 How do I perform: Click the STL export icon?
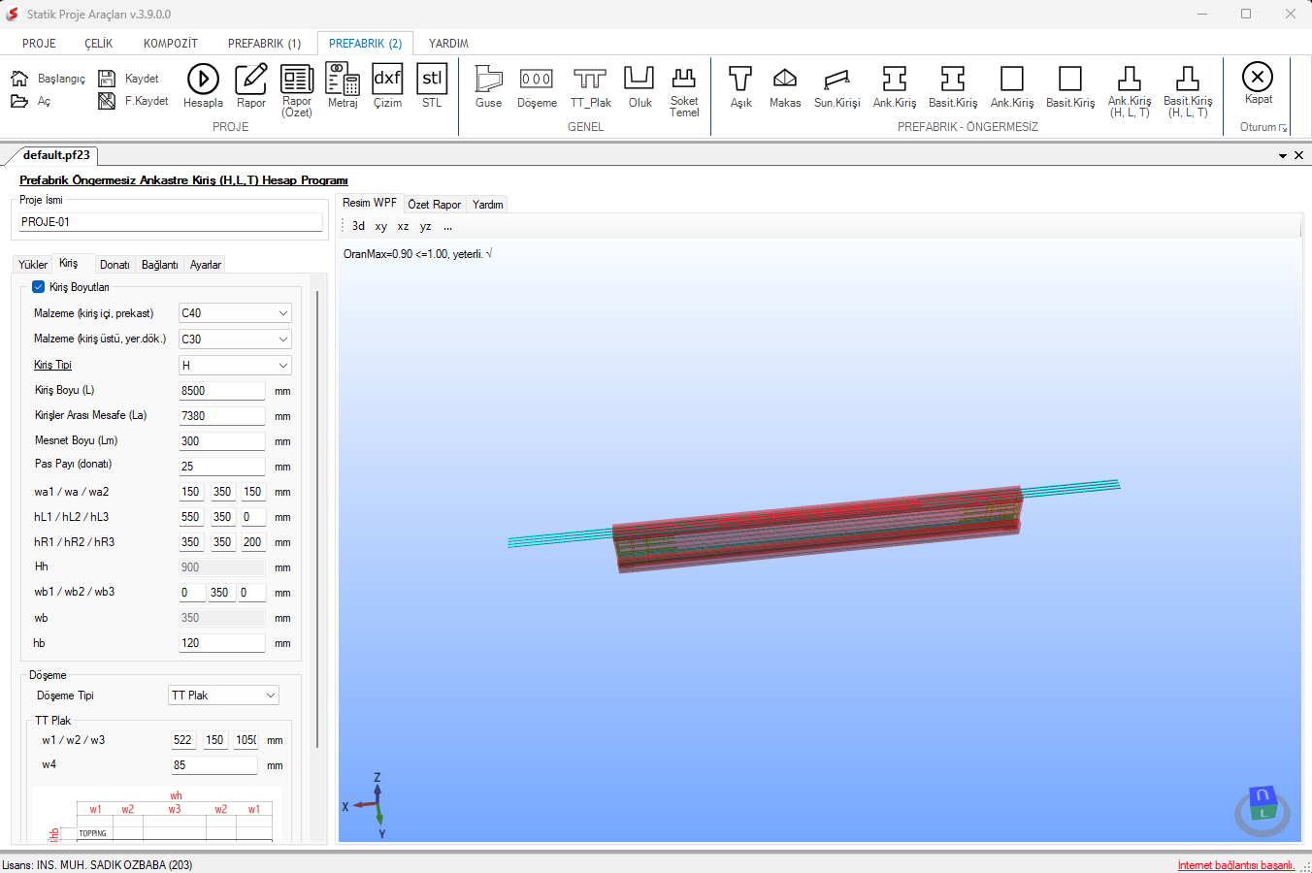432,85
